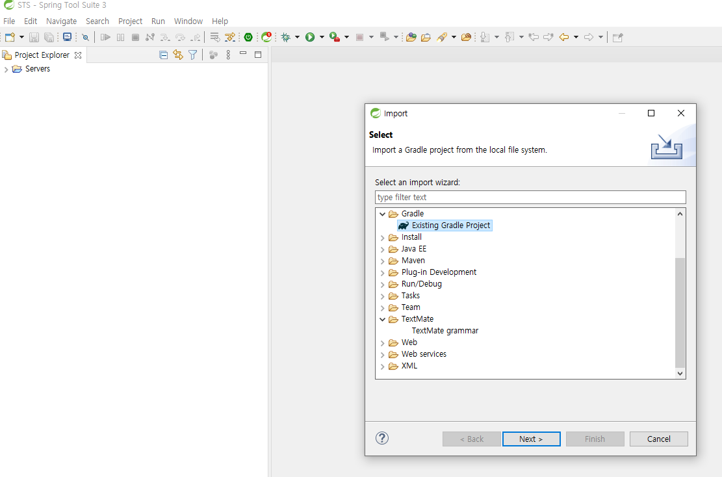Click the Save All toolbar icon
The width and height of the screenshot is (722, 477).
[49, 37]
